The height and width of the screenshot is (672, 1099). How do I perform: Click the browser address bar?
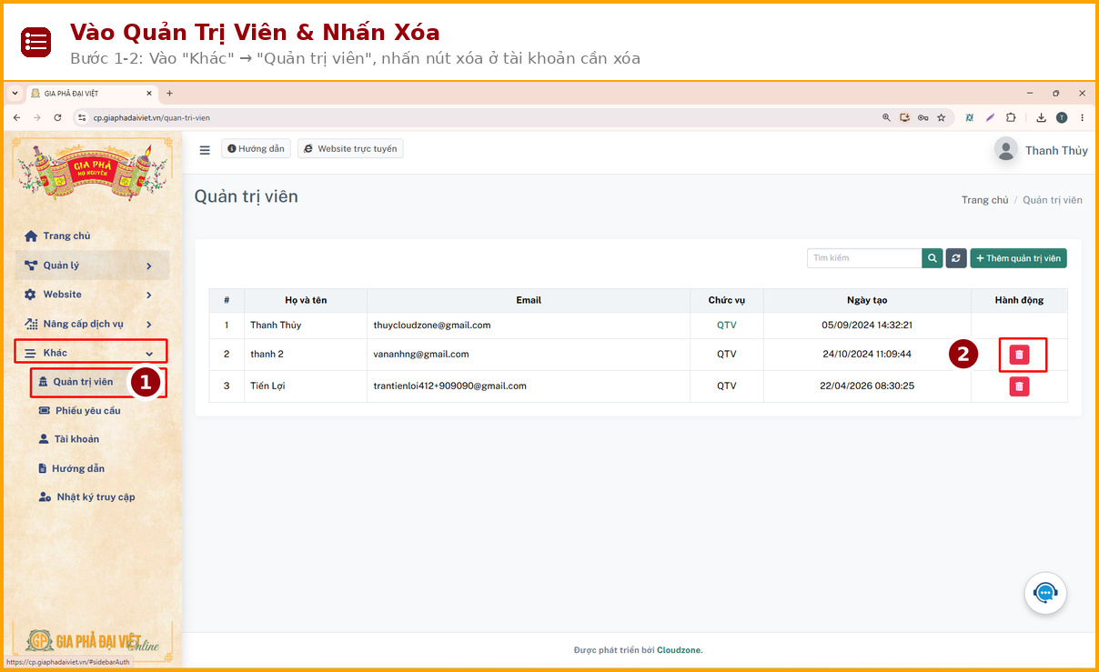473,117
